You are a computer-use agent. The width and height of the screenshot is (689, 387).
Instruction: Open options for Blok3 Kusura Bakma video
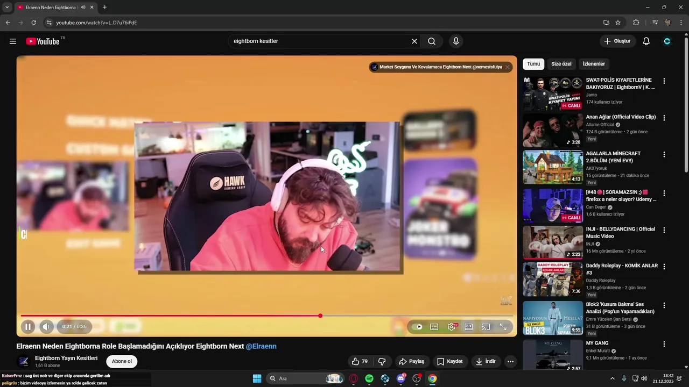664,305
